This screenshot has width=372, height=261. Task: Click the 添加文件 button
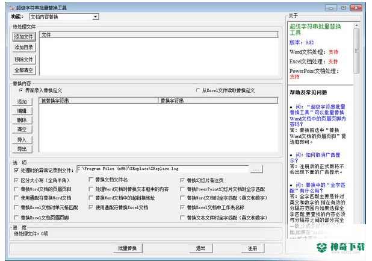tap(23, 37)
